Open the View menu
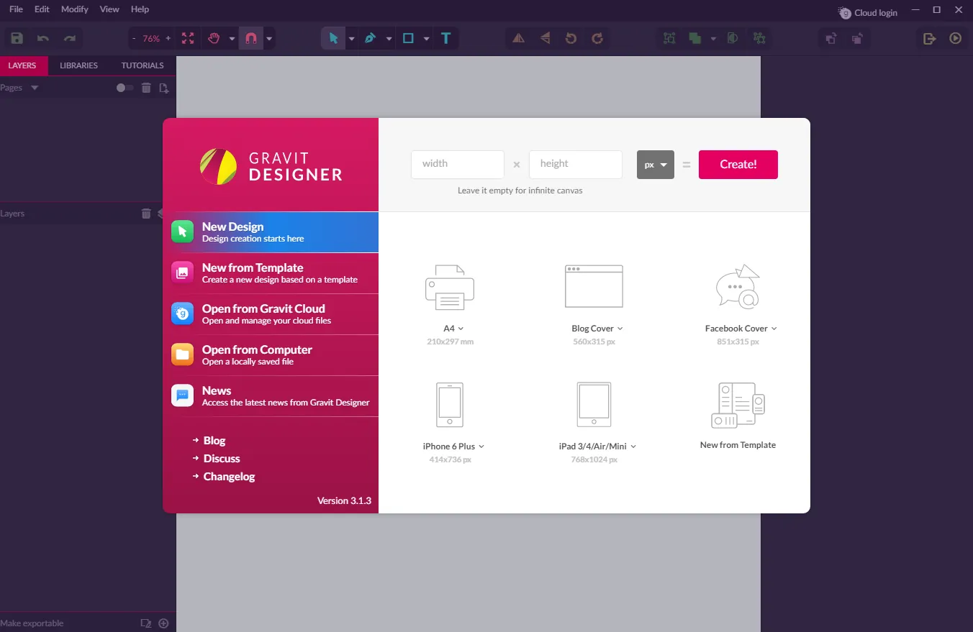Image resolution: width=973 pixels, height=632 pixels. (109, 9)
